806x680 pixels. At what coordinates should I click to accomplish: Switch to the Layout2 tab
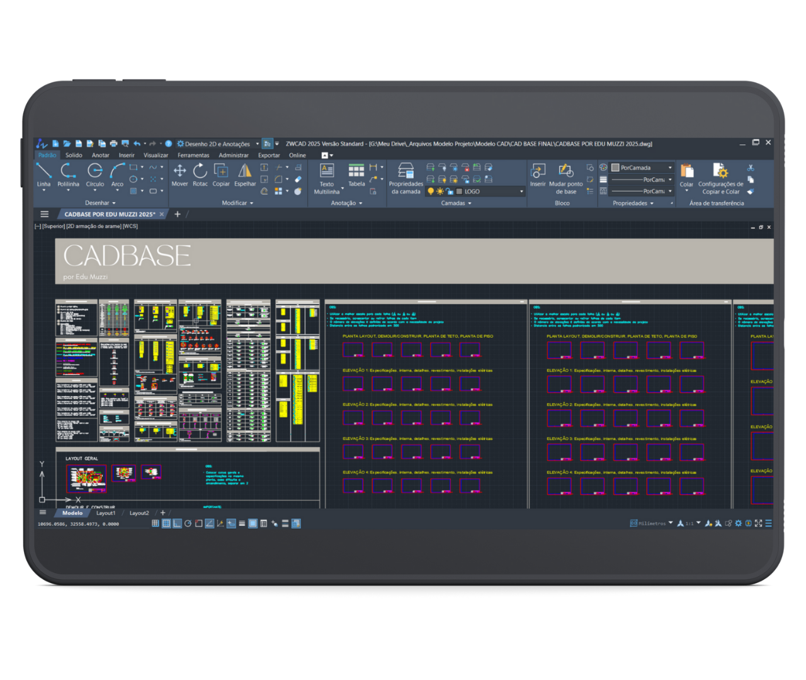point(139,513)
